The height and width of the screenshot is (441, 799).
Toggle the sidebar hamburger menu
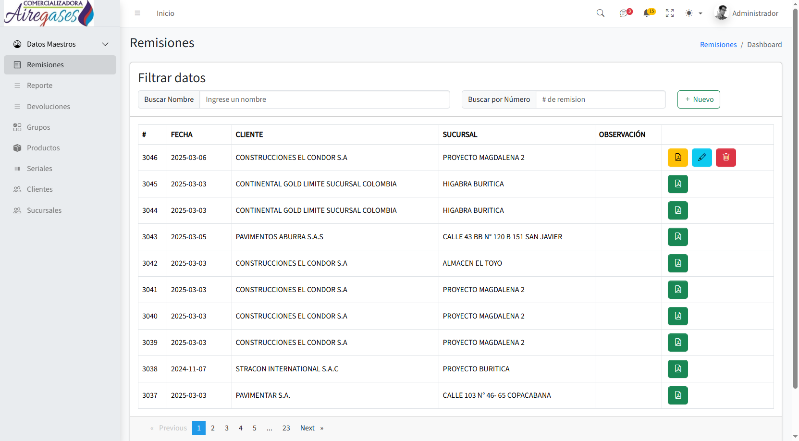pyautogui.click(x=137, y=13)
